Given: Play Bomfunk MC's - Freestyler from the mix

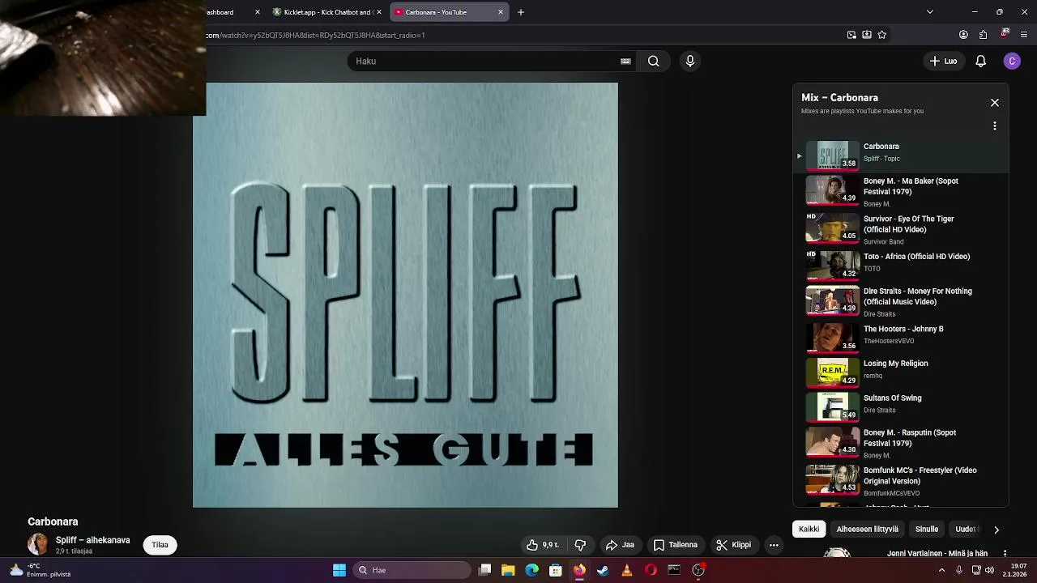Looking at the screenshot, I should tap(899, 480).
